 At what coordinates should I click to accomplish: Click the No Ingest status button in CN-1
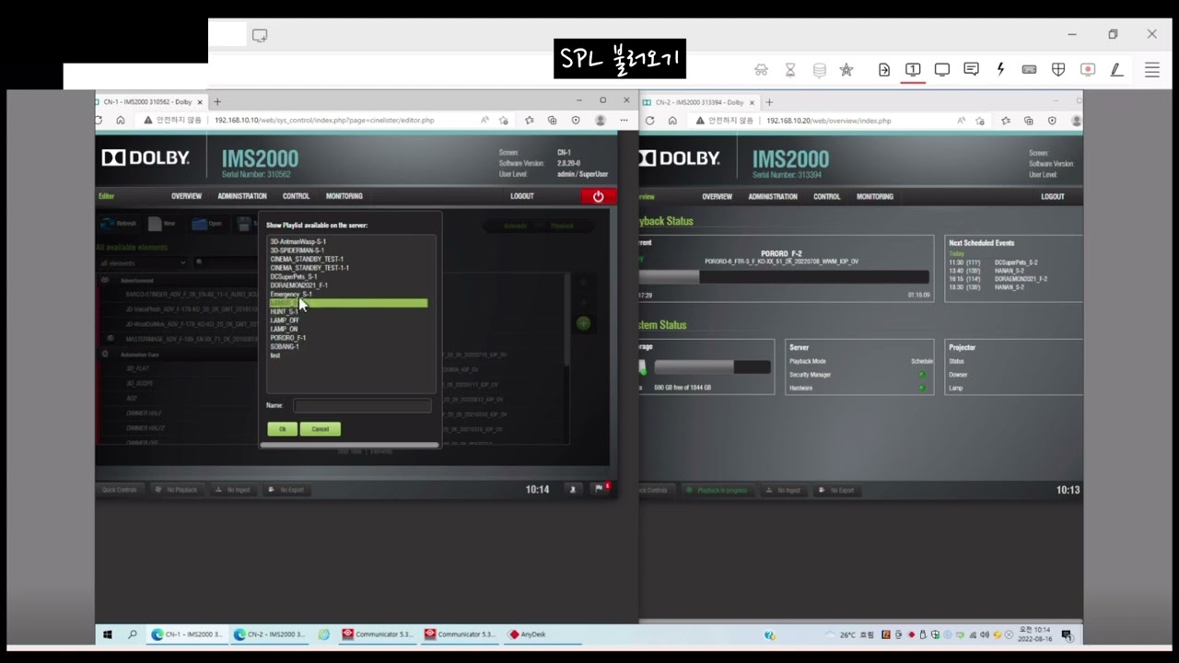click(x=232, y=490)
